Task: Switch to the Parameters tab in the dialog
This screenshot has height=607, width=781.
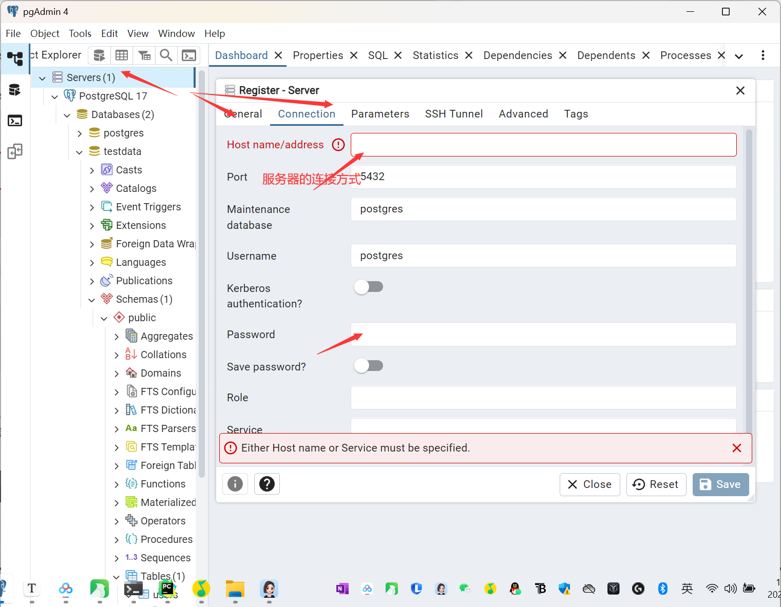Action: (380, 114)
